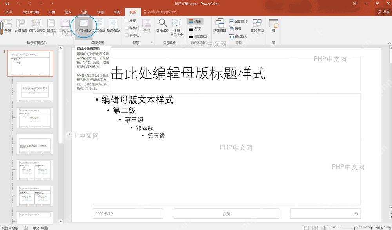Select slide master thumbnail number 1
The width and height of the screenshot is (392, 230).
[x=30, y=63]
